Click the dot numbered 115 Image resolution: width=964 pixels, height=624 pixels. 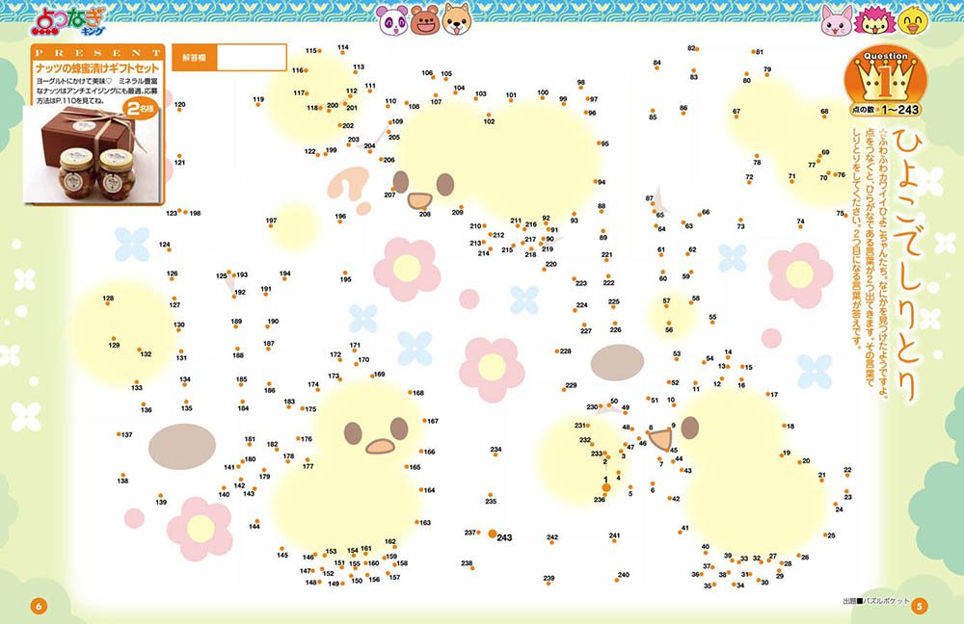click(x=319, y=51)
